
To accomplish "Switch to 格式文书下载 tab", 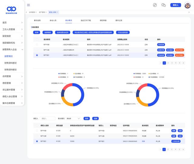I will point(86,20).
